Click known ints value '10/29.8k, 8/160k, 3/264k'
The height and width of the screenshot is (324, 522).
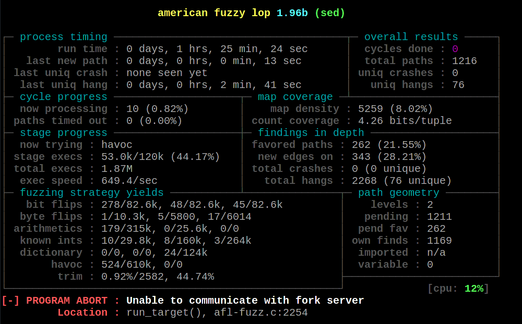(x=176, y=240)
